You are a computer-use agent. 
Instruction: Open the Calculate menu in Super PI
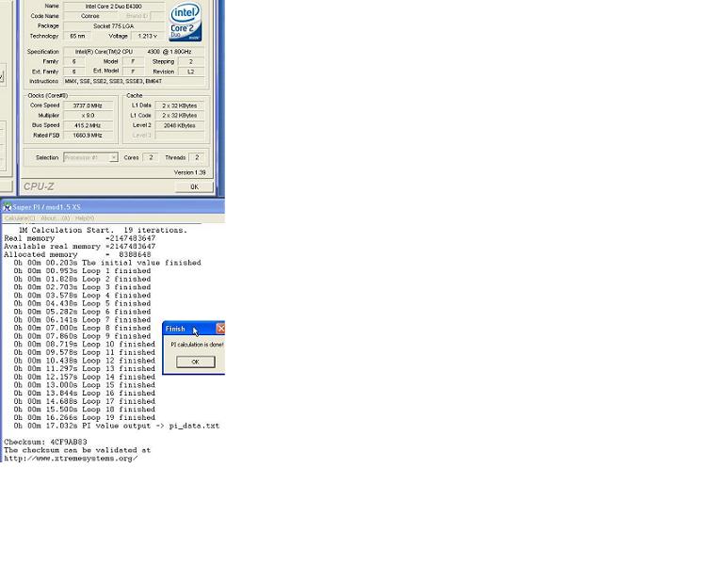20,218
